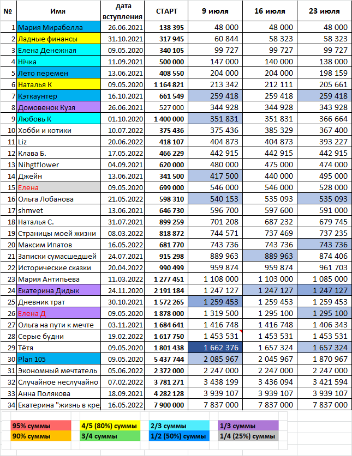This screenshot has height=456, width=352.
Task: Select the 'Имя' column header
Action: pyautogui.click(x=58, y=11)
